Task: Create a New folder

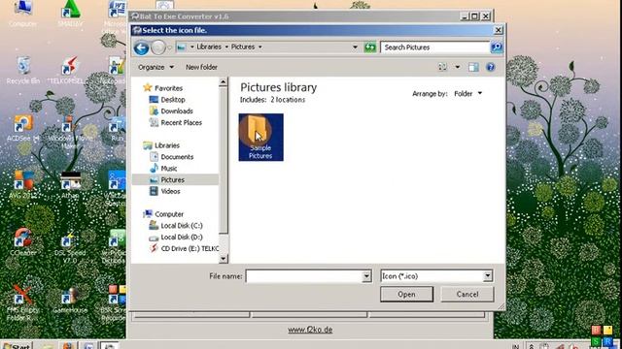Action: click(201, 67)
